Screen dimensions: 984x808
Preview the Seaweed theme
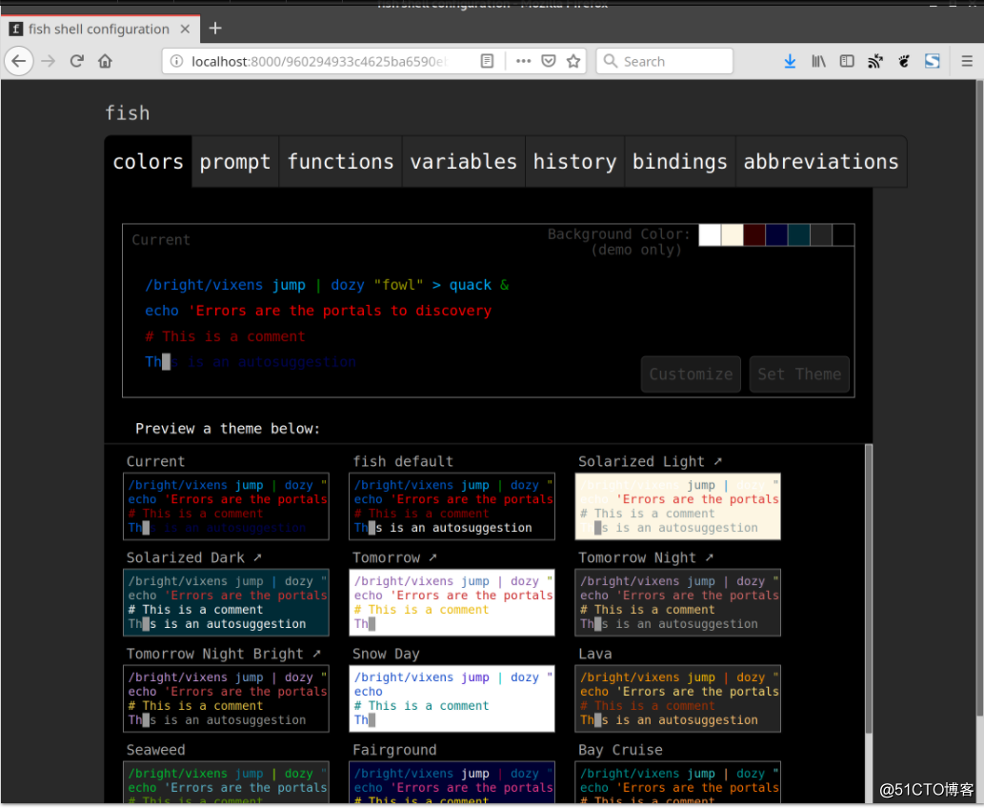pyautogui.click(x=226, y=783)
